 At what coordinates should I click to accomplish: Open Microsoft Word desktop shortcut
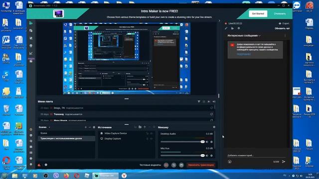tap(6, 42)
